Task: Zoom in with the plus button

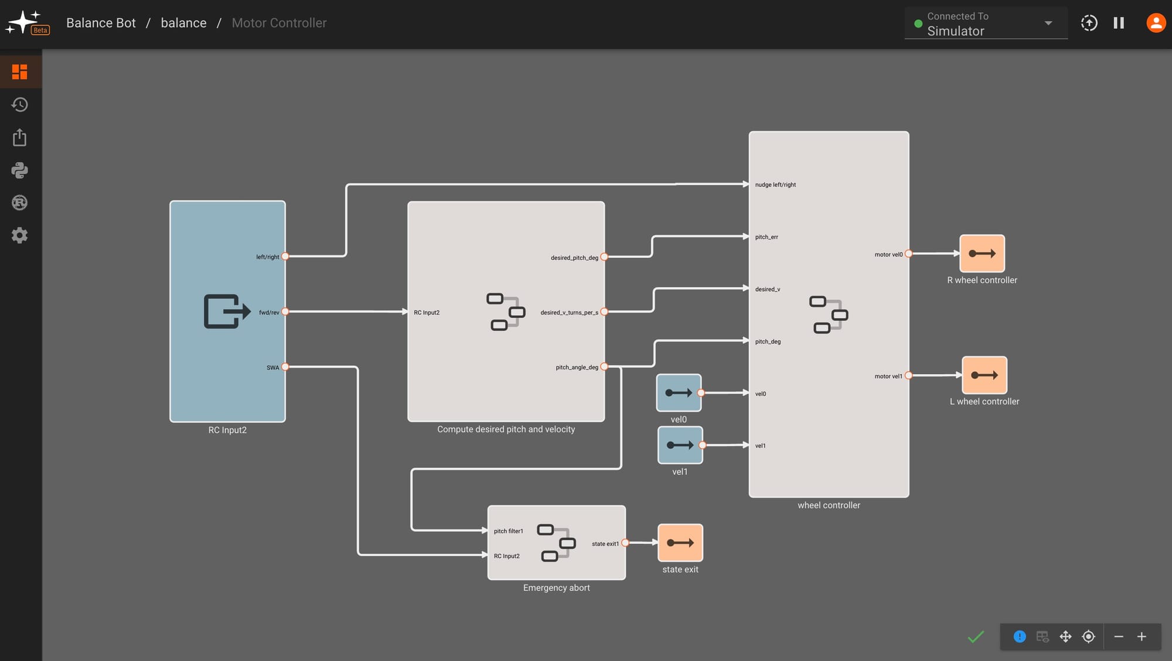Action: click(1142, 636)
